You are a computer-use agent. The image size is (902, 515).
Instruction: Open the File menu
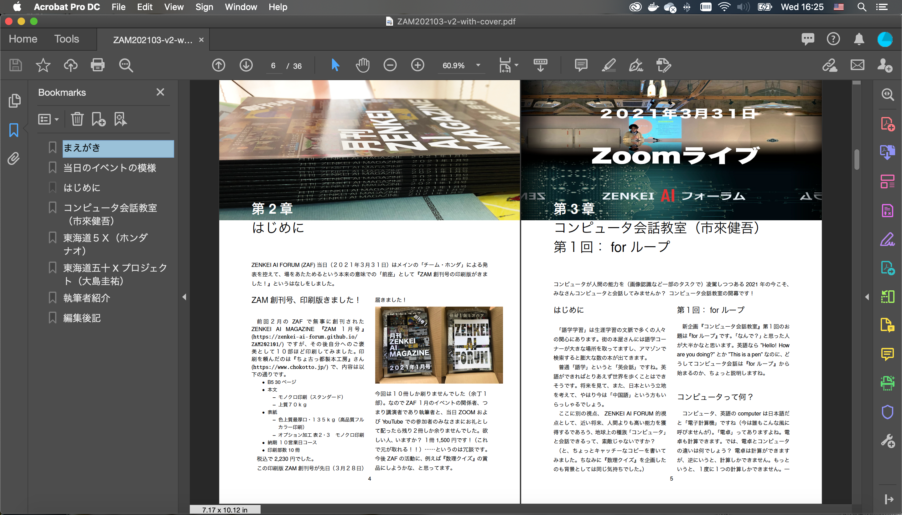pos(118,7)
